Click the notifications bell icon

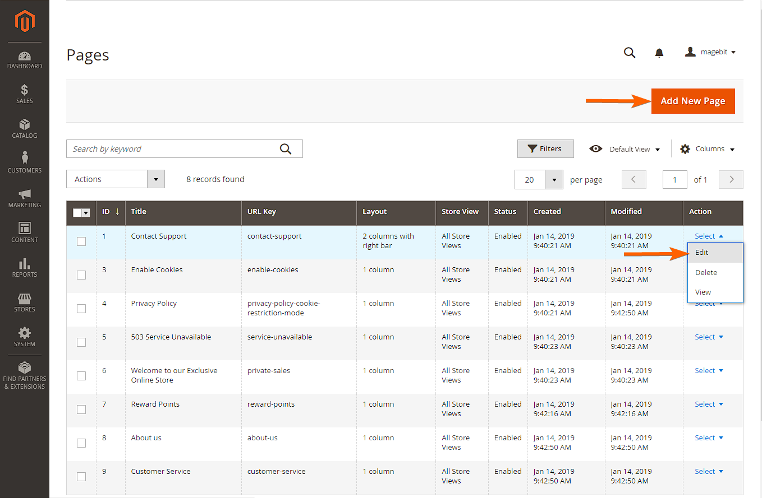click(x=659, y=53)
